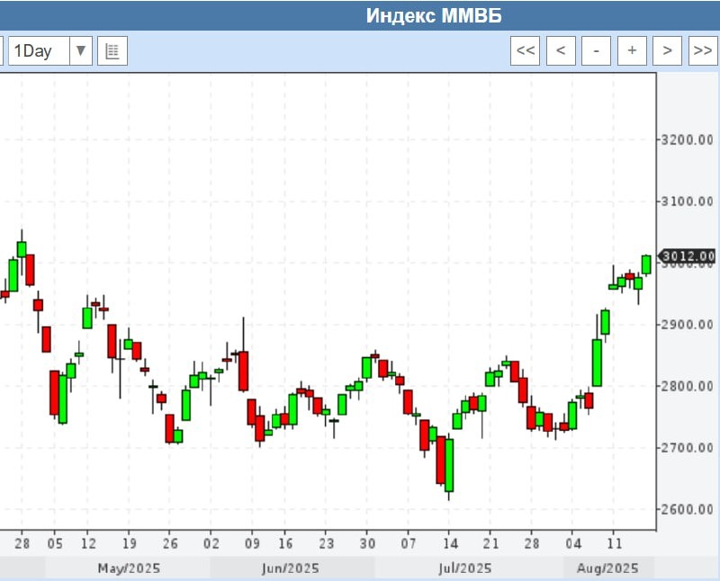Zoom out chart with minus button

click(596, 50)
